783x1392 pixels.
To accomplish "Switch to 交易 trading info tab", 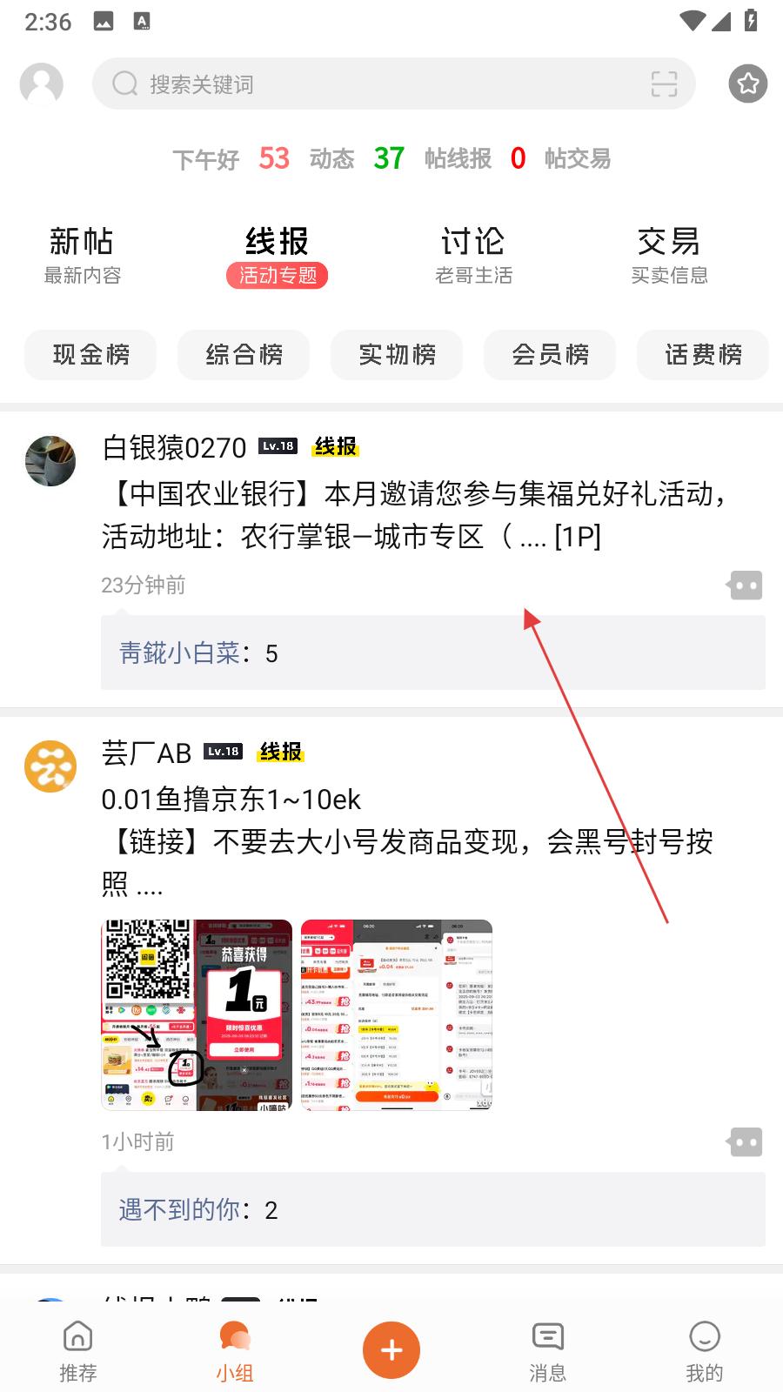I will (x=669, y=255).
